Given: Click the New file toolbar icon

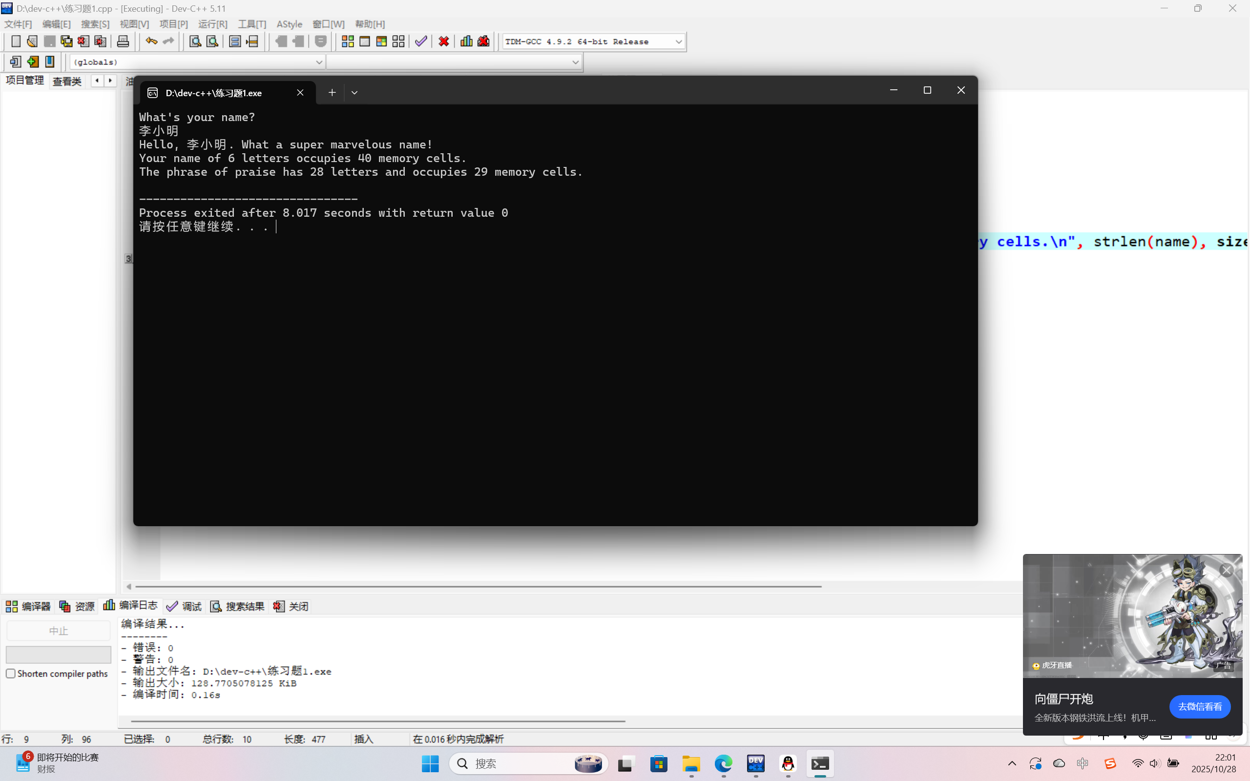Looking at the screenshot, I should 16,41.
